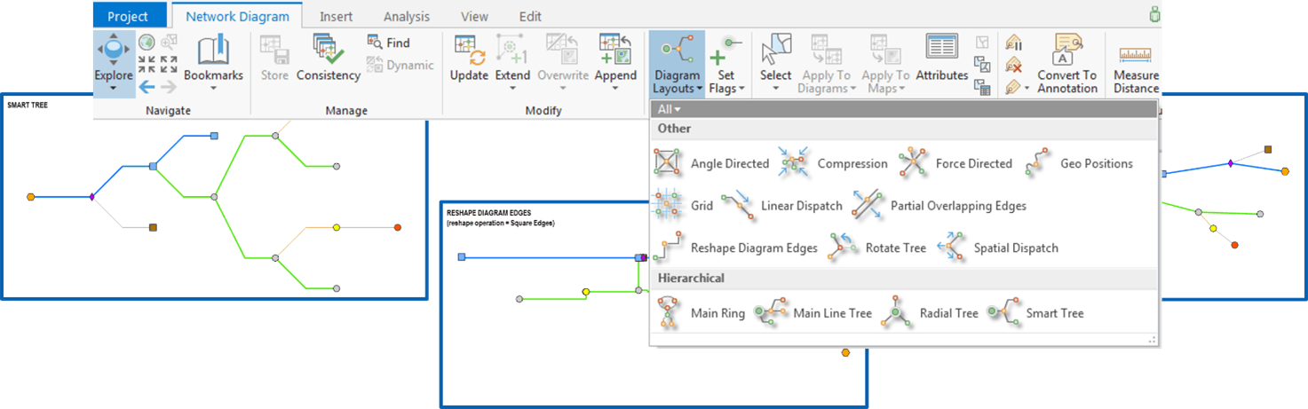Viewport: 1308px width, 409px height.
Task: Expand the Bookmarks dropdown arrow
Action: [213, 89]
